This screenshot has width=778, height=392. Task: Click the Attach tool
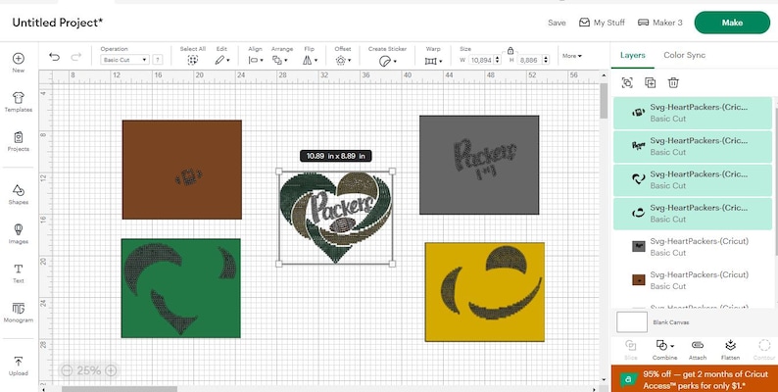click(697, 349)
